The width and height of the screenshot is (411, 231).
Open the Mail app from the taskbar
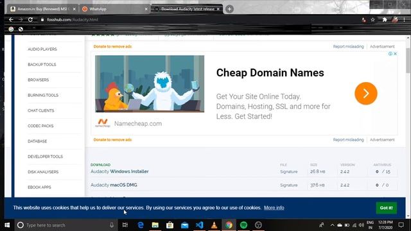(184, 225)
